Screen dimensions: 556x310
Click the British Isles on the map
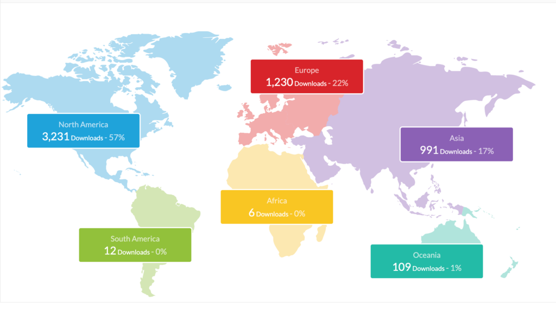tap(247, 111)
